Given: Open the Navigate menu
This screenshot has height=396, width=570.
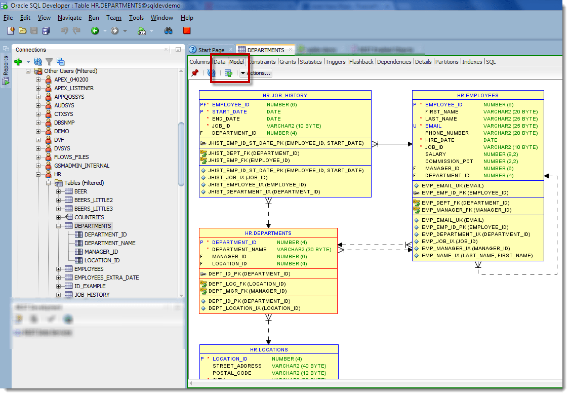Looking at the screenshot, I should click(69, 17).
